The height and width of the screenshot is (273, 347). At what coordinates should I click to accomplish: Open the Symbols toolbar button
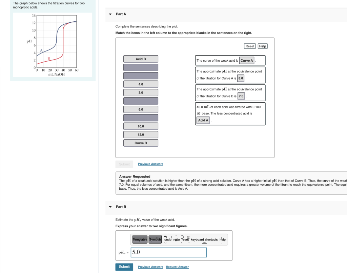(x=155, y=239)
